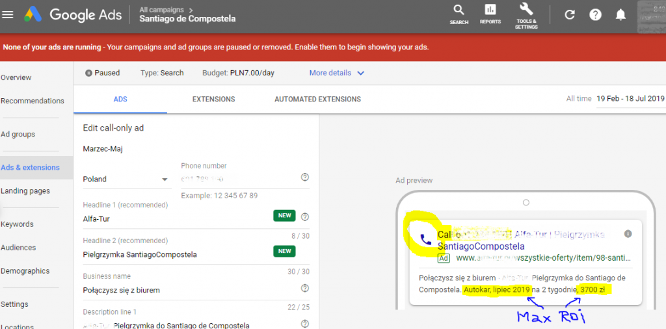Open Audiences in the sidebar

(x=18, y=248)
